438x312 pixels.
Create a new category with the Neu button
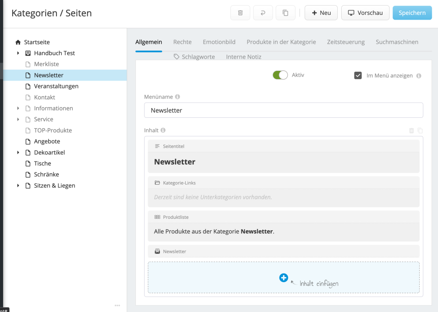tap(321, 13)
